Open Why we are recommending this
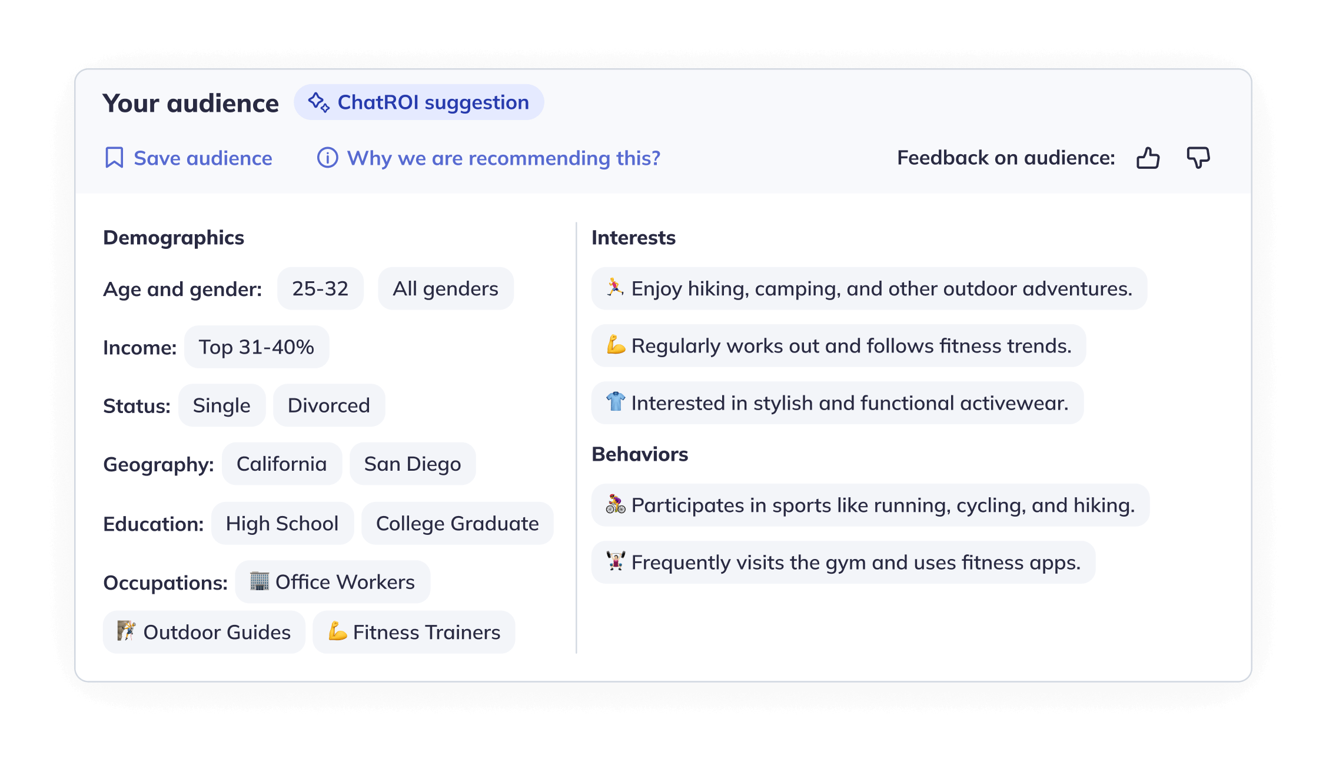Image resolution: width=1326 pixels, height=762 pixels. 488,158
